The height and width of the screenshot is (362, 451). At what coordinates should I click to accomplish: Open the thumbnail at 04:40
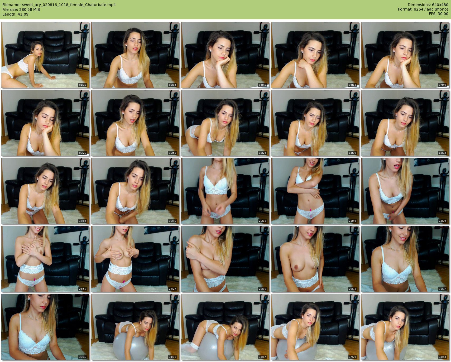(x=225, y=55)
